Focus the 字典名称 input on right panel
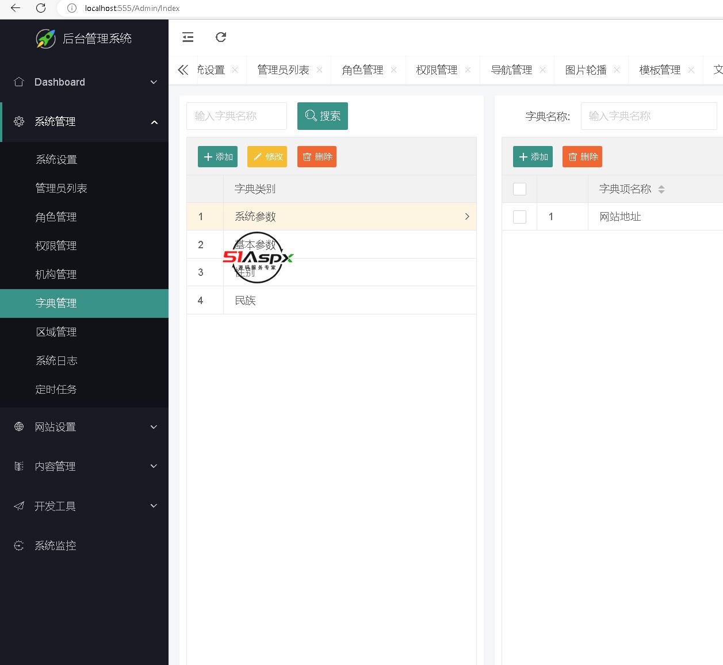Image resolution: width=723 pixels, height=665 pixels. 649,116
